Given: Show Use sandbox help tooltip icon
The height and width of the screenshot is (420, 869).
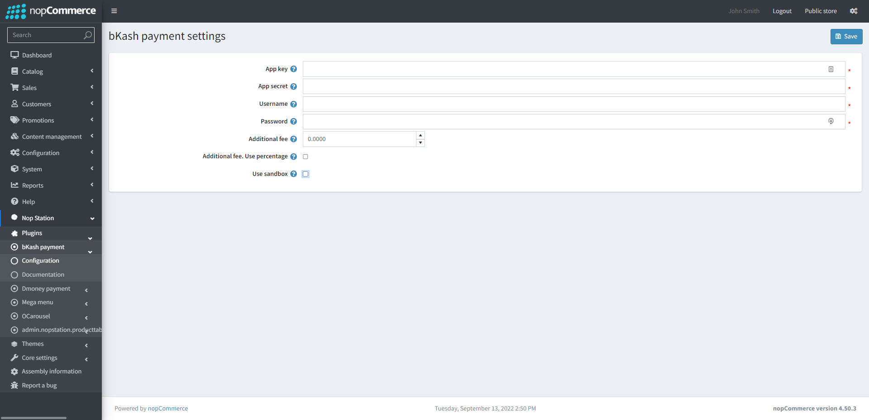Looking at the screenshot, I should tap(293, 174).
